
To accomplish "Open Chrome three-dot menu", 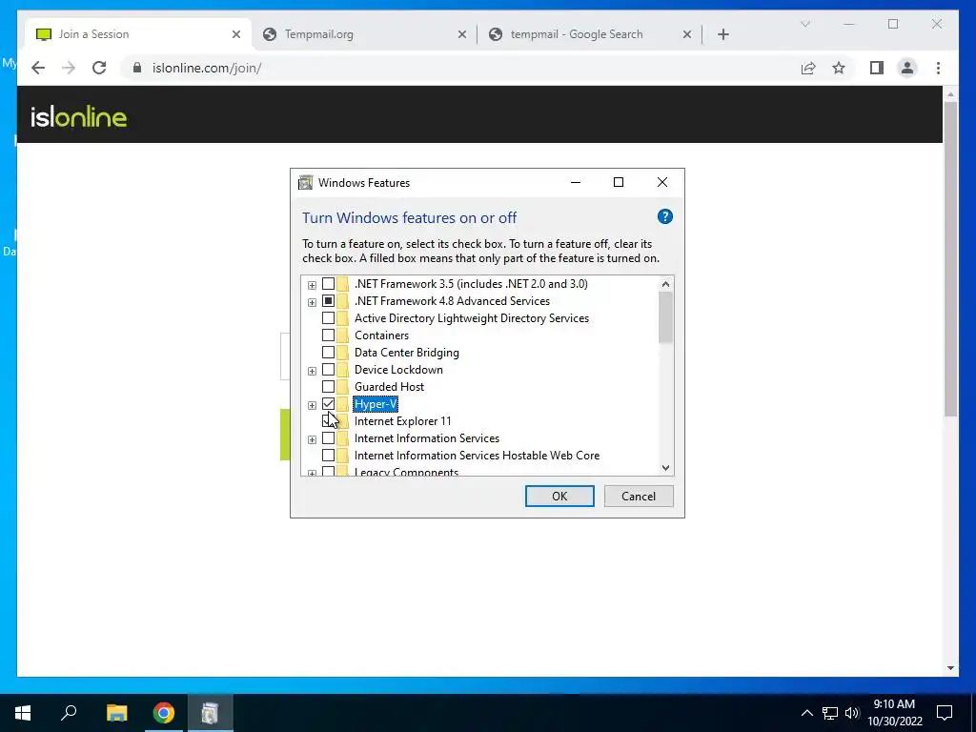I will pos(938,68).
